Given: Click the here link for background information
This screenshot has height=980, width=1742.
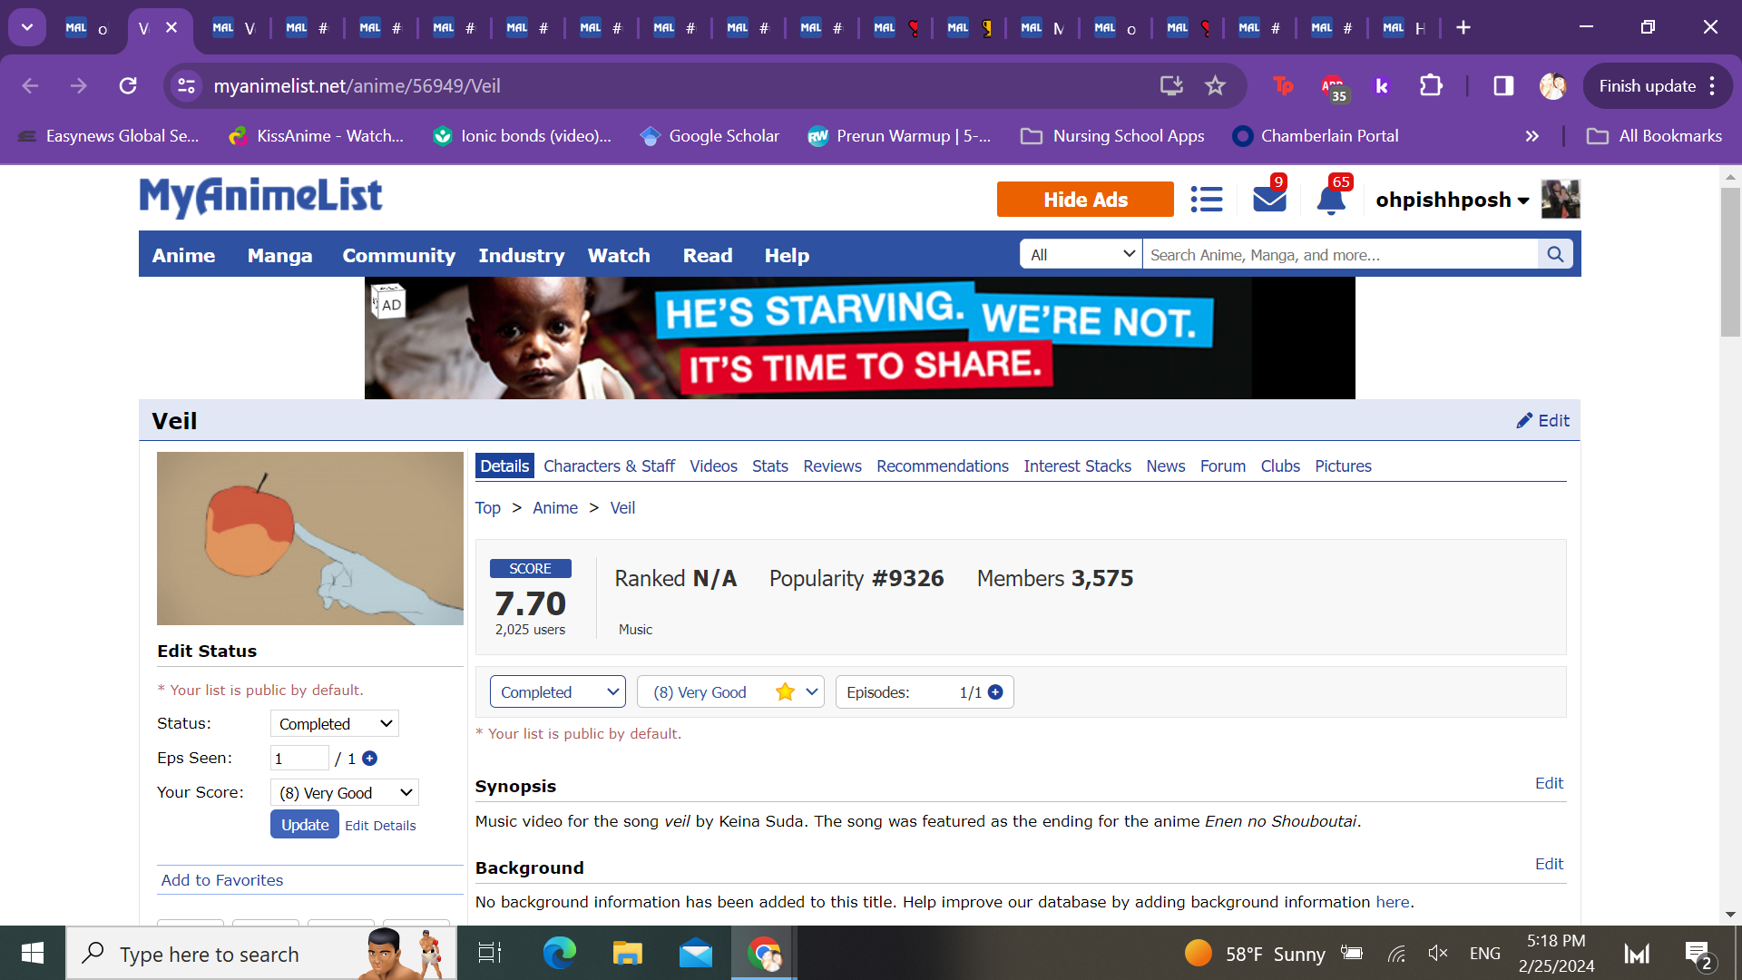Looking at the screenshot, I should [1392, 902].
